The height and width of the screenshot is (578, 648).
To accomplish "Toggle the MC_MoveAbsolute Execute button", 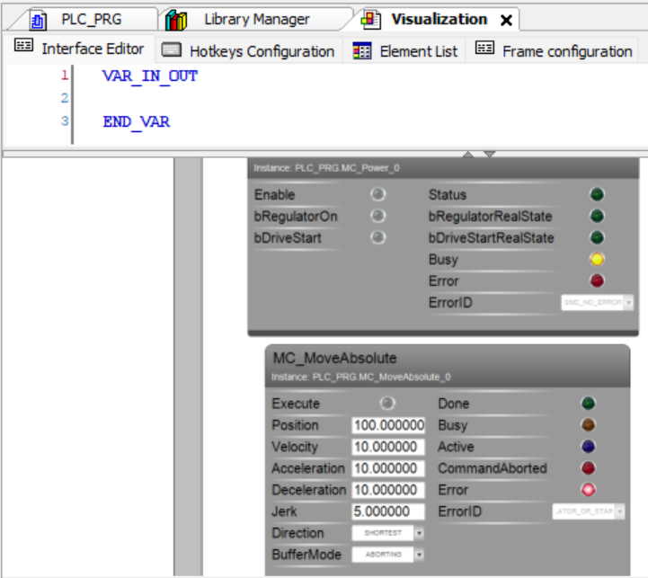I will click(387, 404).
